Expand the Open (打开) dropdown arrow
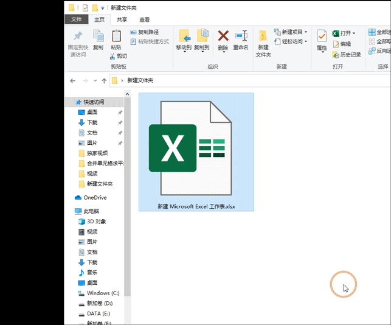Viewport: 391px width, 325px height. [x=354, y=33]
